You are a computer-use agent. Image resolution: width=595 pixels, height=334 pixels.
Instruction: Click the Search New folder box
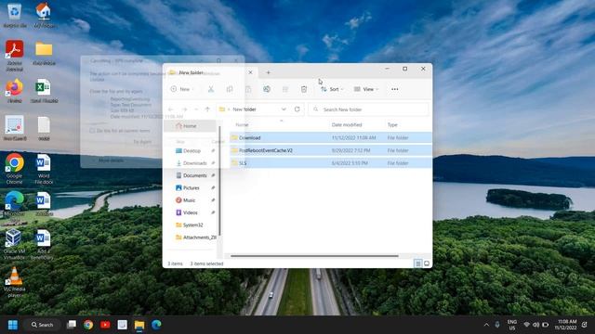[x=369, y=109]
